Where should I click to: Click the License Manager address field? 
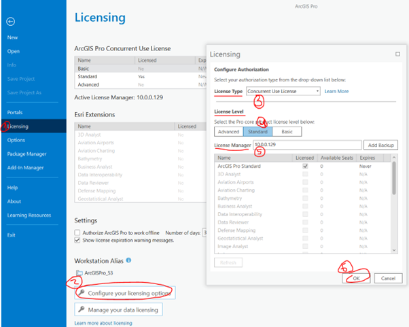(306, 145)
